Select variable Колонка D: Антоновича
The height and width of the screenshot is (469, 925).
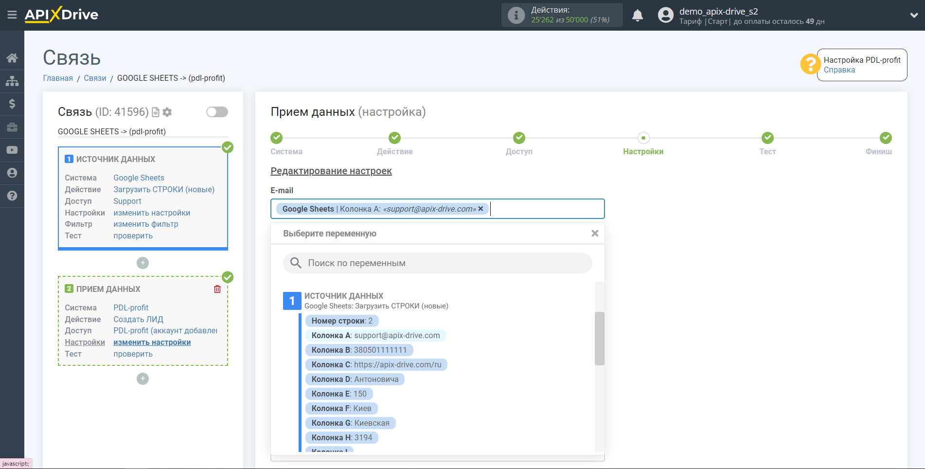click(355, 379)
